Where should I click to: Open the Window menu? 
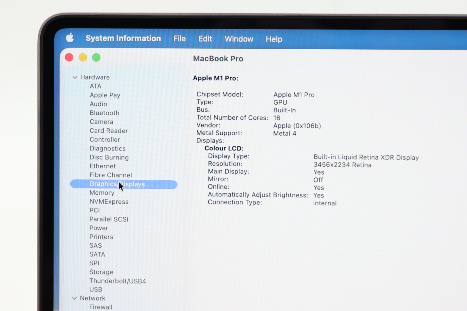pyautogui.click(x=239, y=39)
